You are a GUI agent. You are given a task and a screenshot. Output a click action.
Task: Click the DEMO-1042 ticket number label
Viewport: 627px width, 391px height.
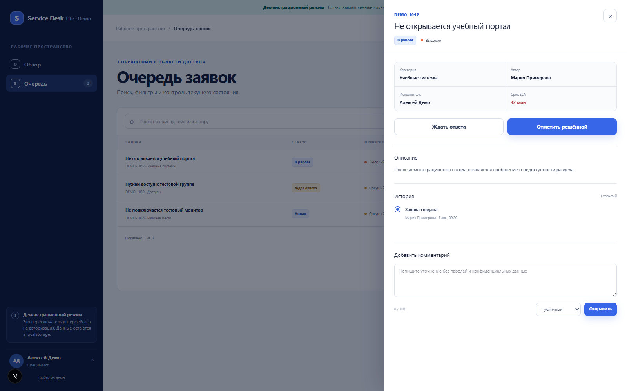(x=407, y=15)
